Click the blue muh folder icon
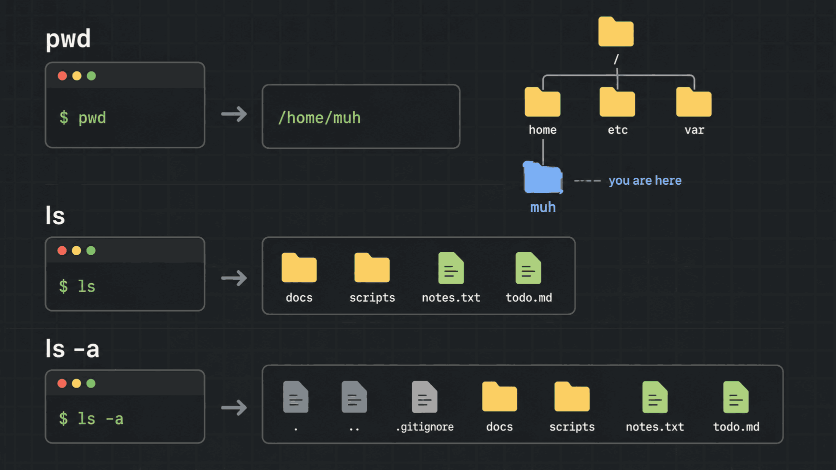 point(543,177)
